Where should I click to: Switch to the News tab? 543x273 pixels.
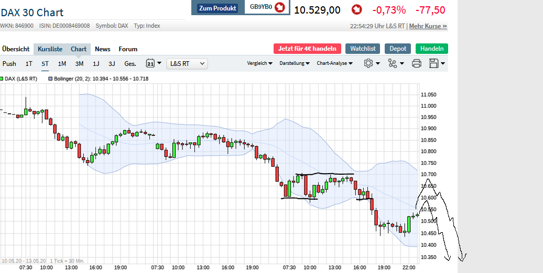pos(103,49)
